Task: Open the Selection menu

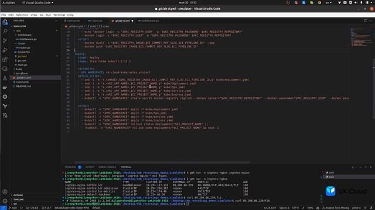Action: [22, 15]
